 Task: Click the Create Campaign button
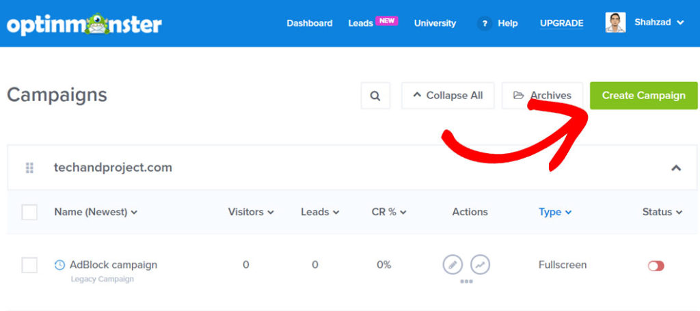coord(643,96)
